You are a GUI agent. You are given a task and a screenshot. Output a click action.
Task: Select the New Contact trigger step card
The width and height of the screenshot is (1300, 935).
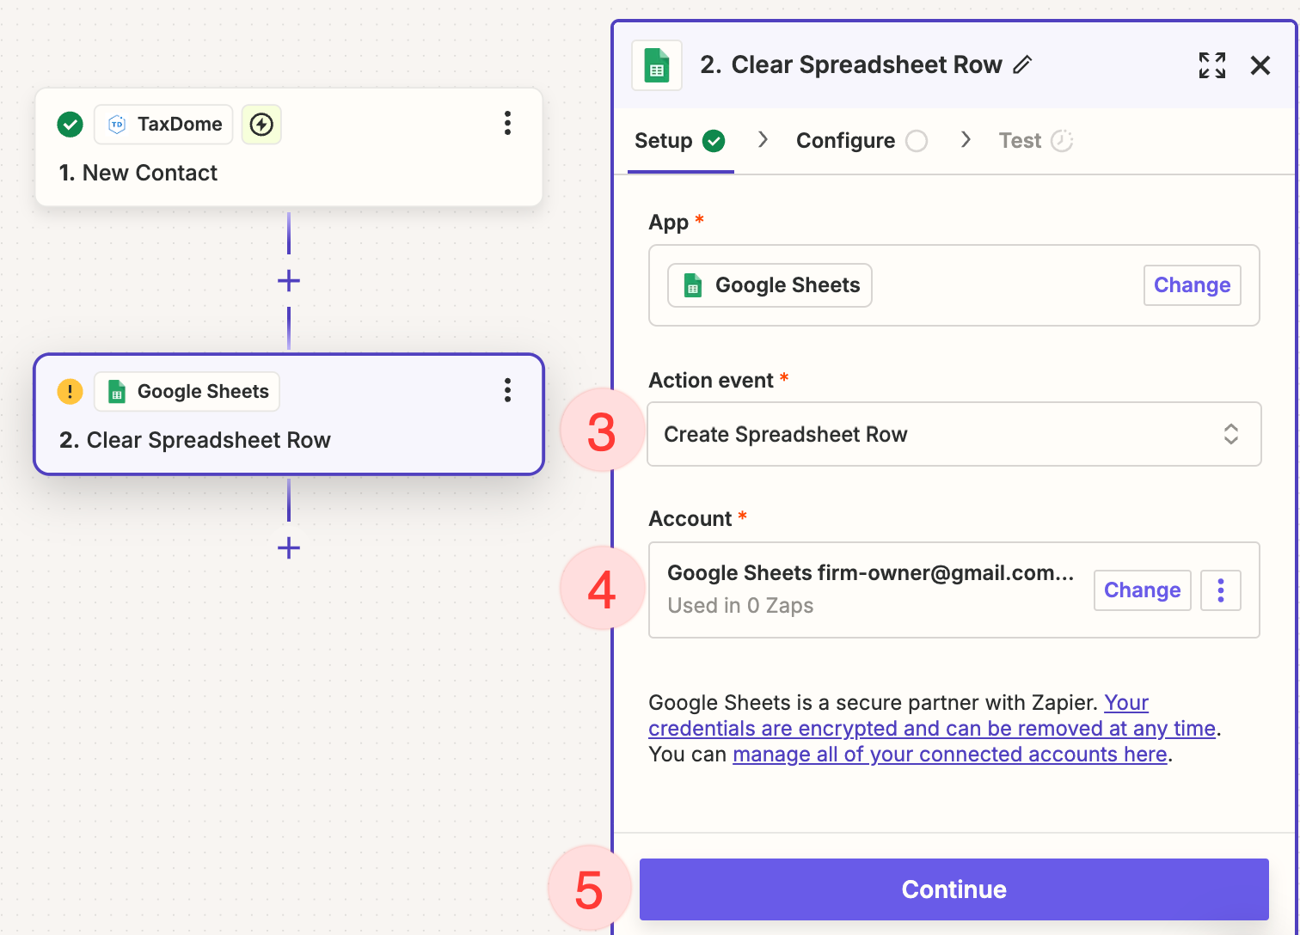click(x=288, y=173)
